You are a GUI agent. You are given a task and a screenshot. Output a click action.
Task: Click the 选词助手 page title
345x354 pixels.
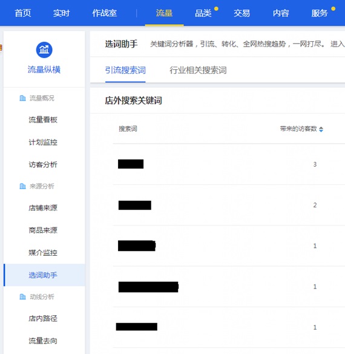[x=121, y=44]
